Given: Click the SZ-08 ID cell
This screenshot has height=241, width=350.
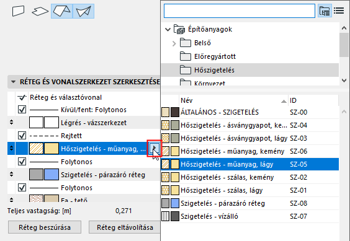Looking at the screenshot, I should point(298,203).
